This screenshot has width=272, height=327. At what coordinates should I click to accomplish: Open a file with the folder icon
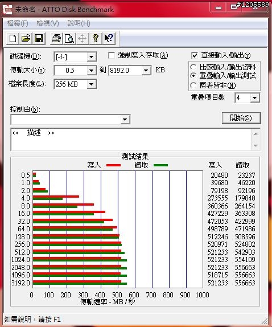(x=26, y=38)
